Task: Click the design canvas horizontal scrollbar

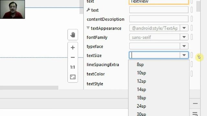Action: (x=29, y=87)
